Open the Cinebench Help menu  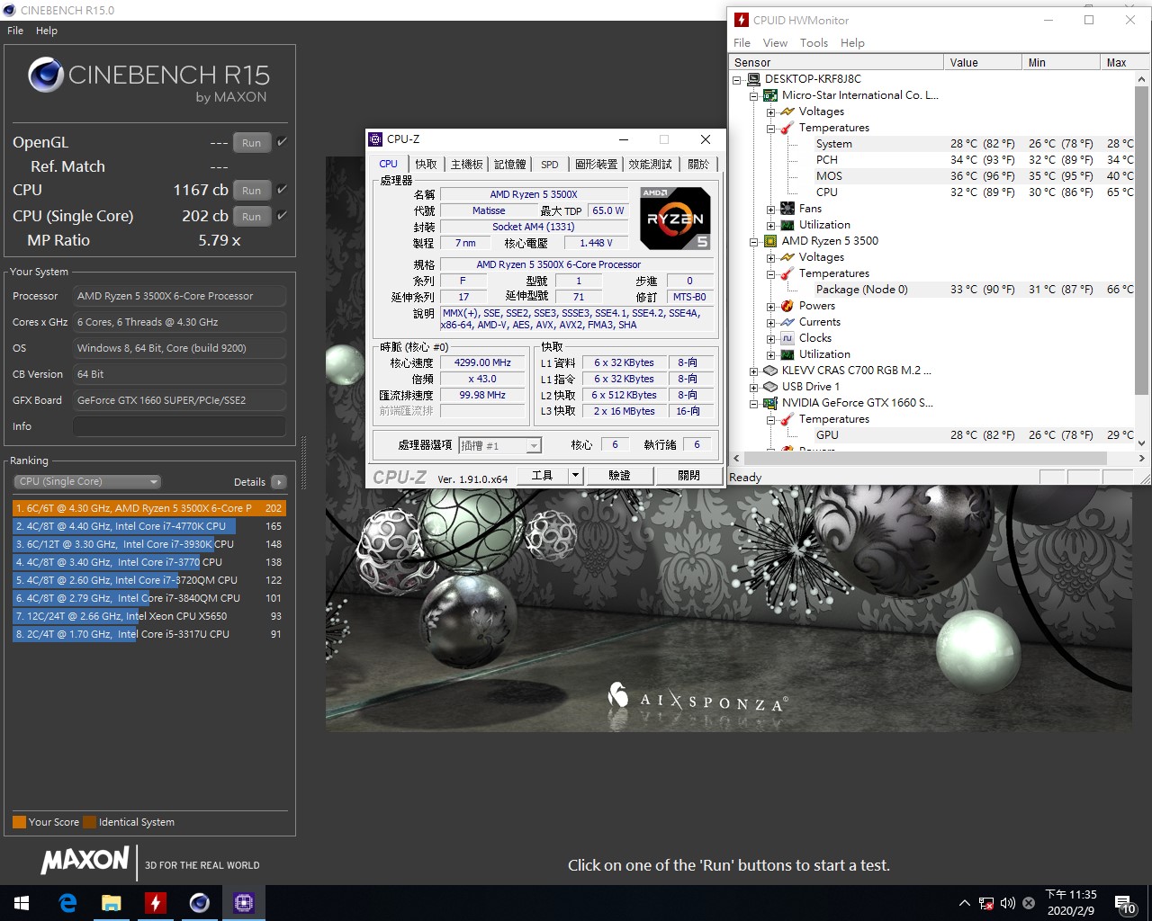pos(47,31)
